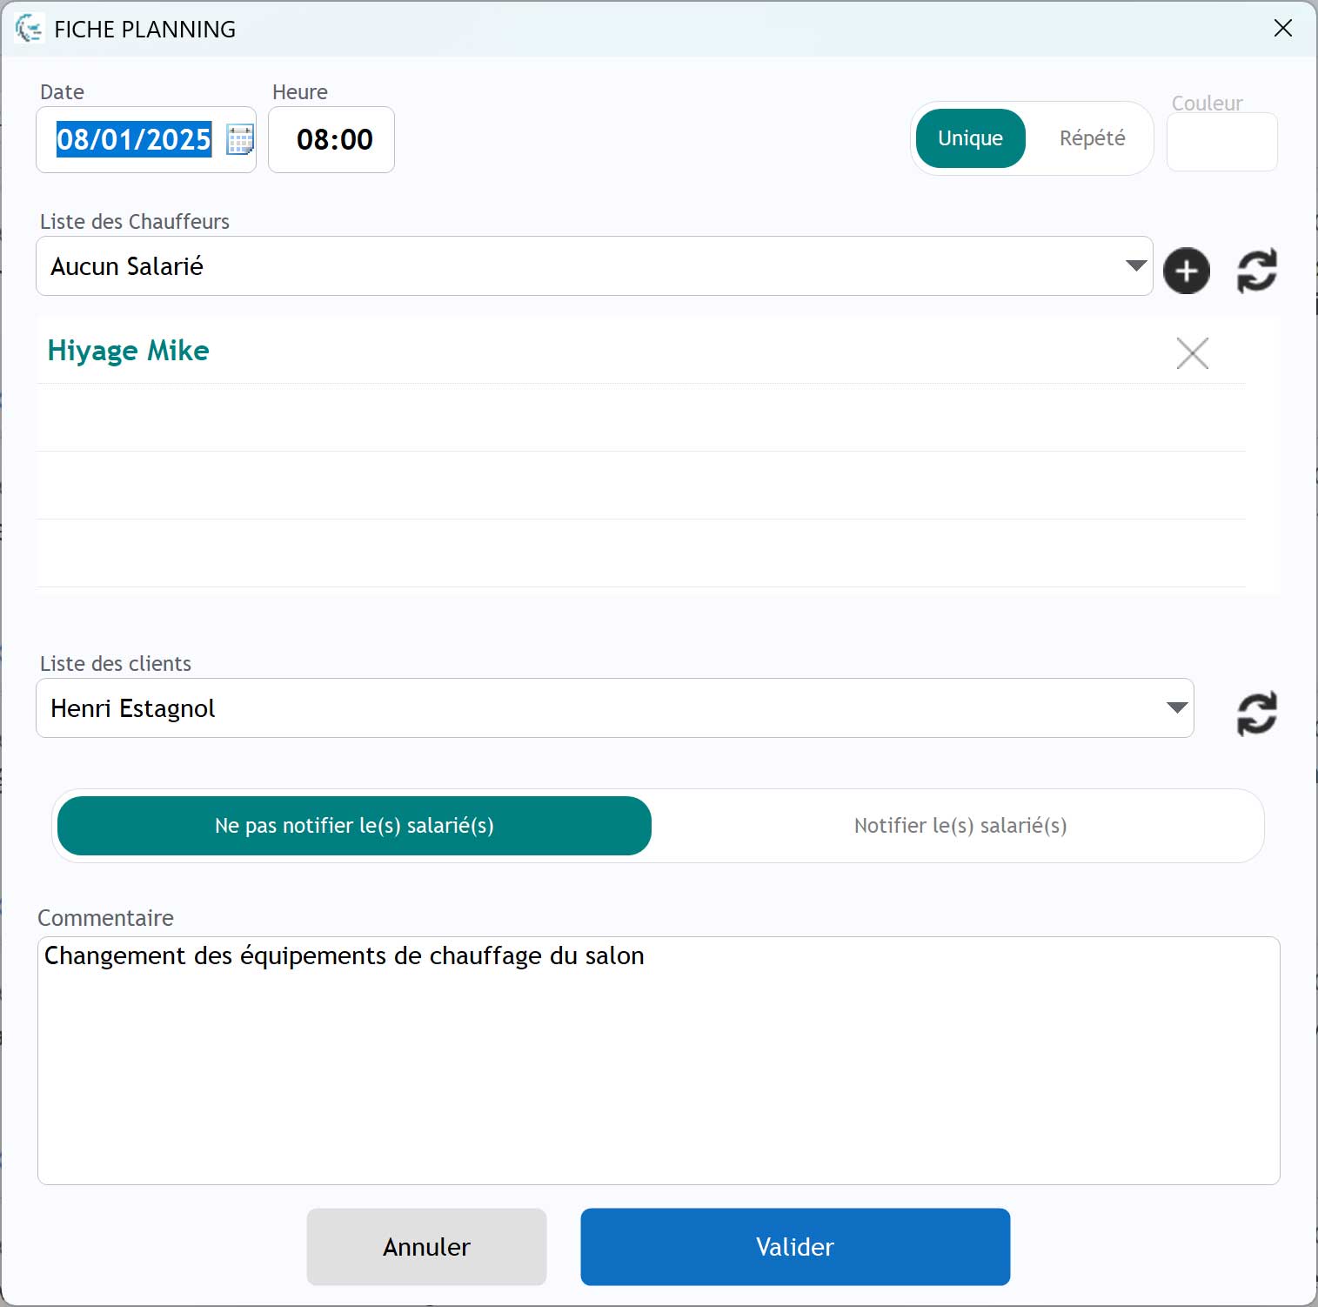Image resolution: width=1318 pixels, height=1307 pixels.
Task: Click the Heure field showing 08:00
Action: (x=334, y=139)
